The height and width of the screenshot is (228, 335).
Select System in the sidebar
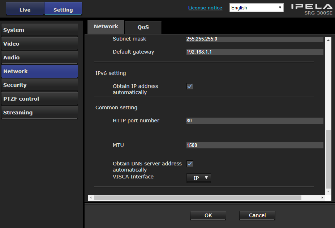(39, 30)
